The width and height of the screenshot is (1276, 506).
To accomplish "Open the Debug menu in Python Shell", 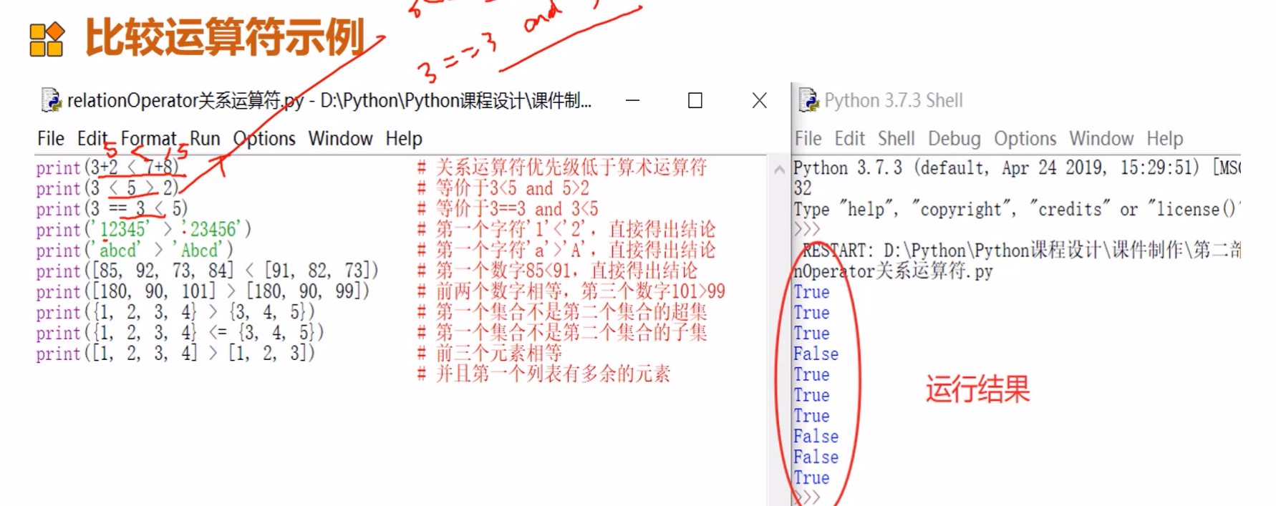I will (x=954, y=138).
